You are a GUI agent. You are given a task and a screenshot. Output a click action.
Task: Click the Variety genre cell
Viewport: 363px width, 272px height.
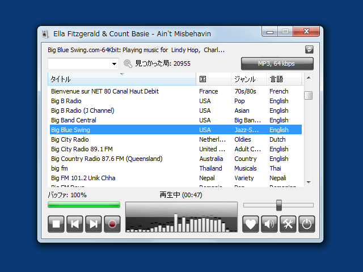pos(244,178)
